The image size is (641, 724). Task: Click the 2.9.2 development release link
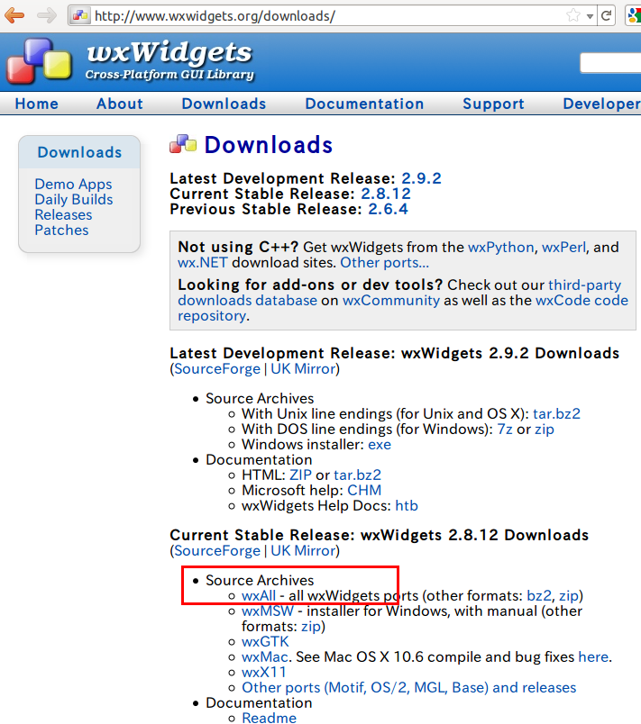(421, 177)
